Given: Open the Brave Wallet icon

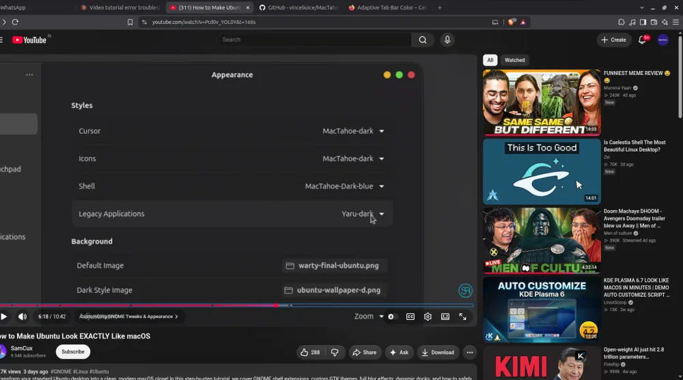Looking at the screenshot, I should [x=654, y=22].
